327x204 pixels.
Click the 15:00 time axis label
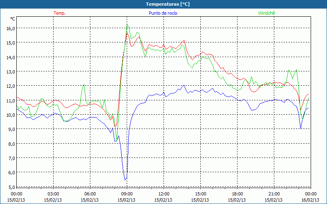pos(200,194)
